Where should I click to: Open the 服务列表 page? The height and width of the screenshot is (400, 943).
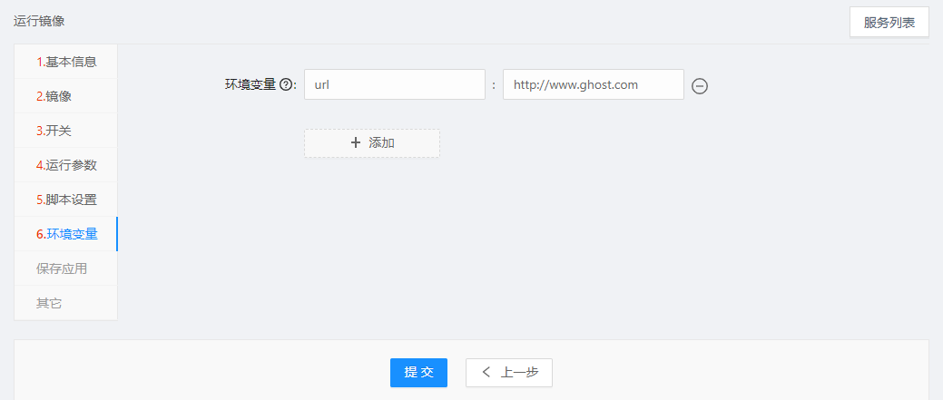pos(889,23)
